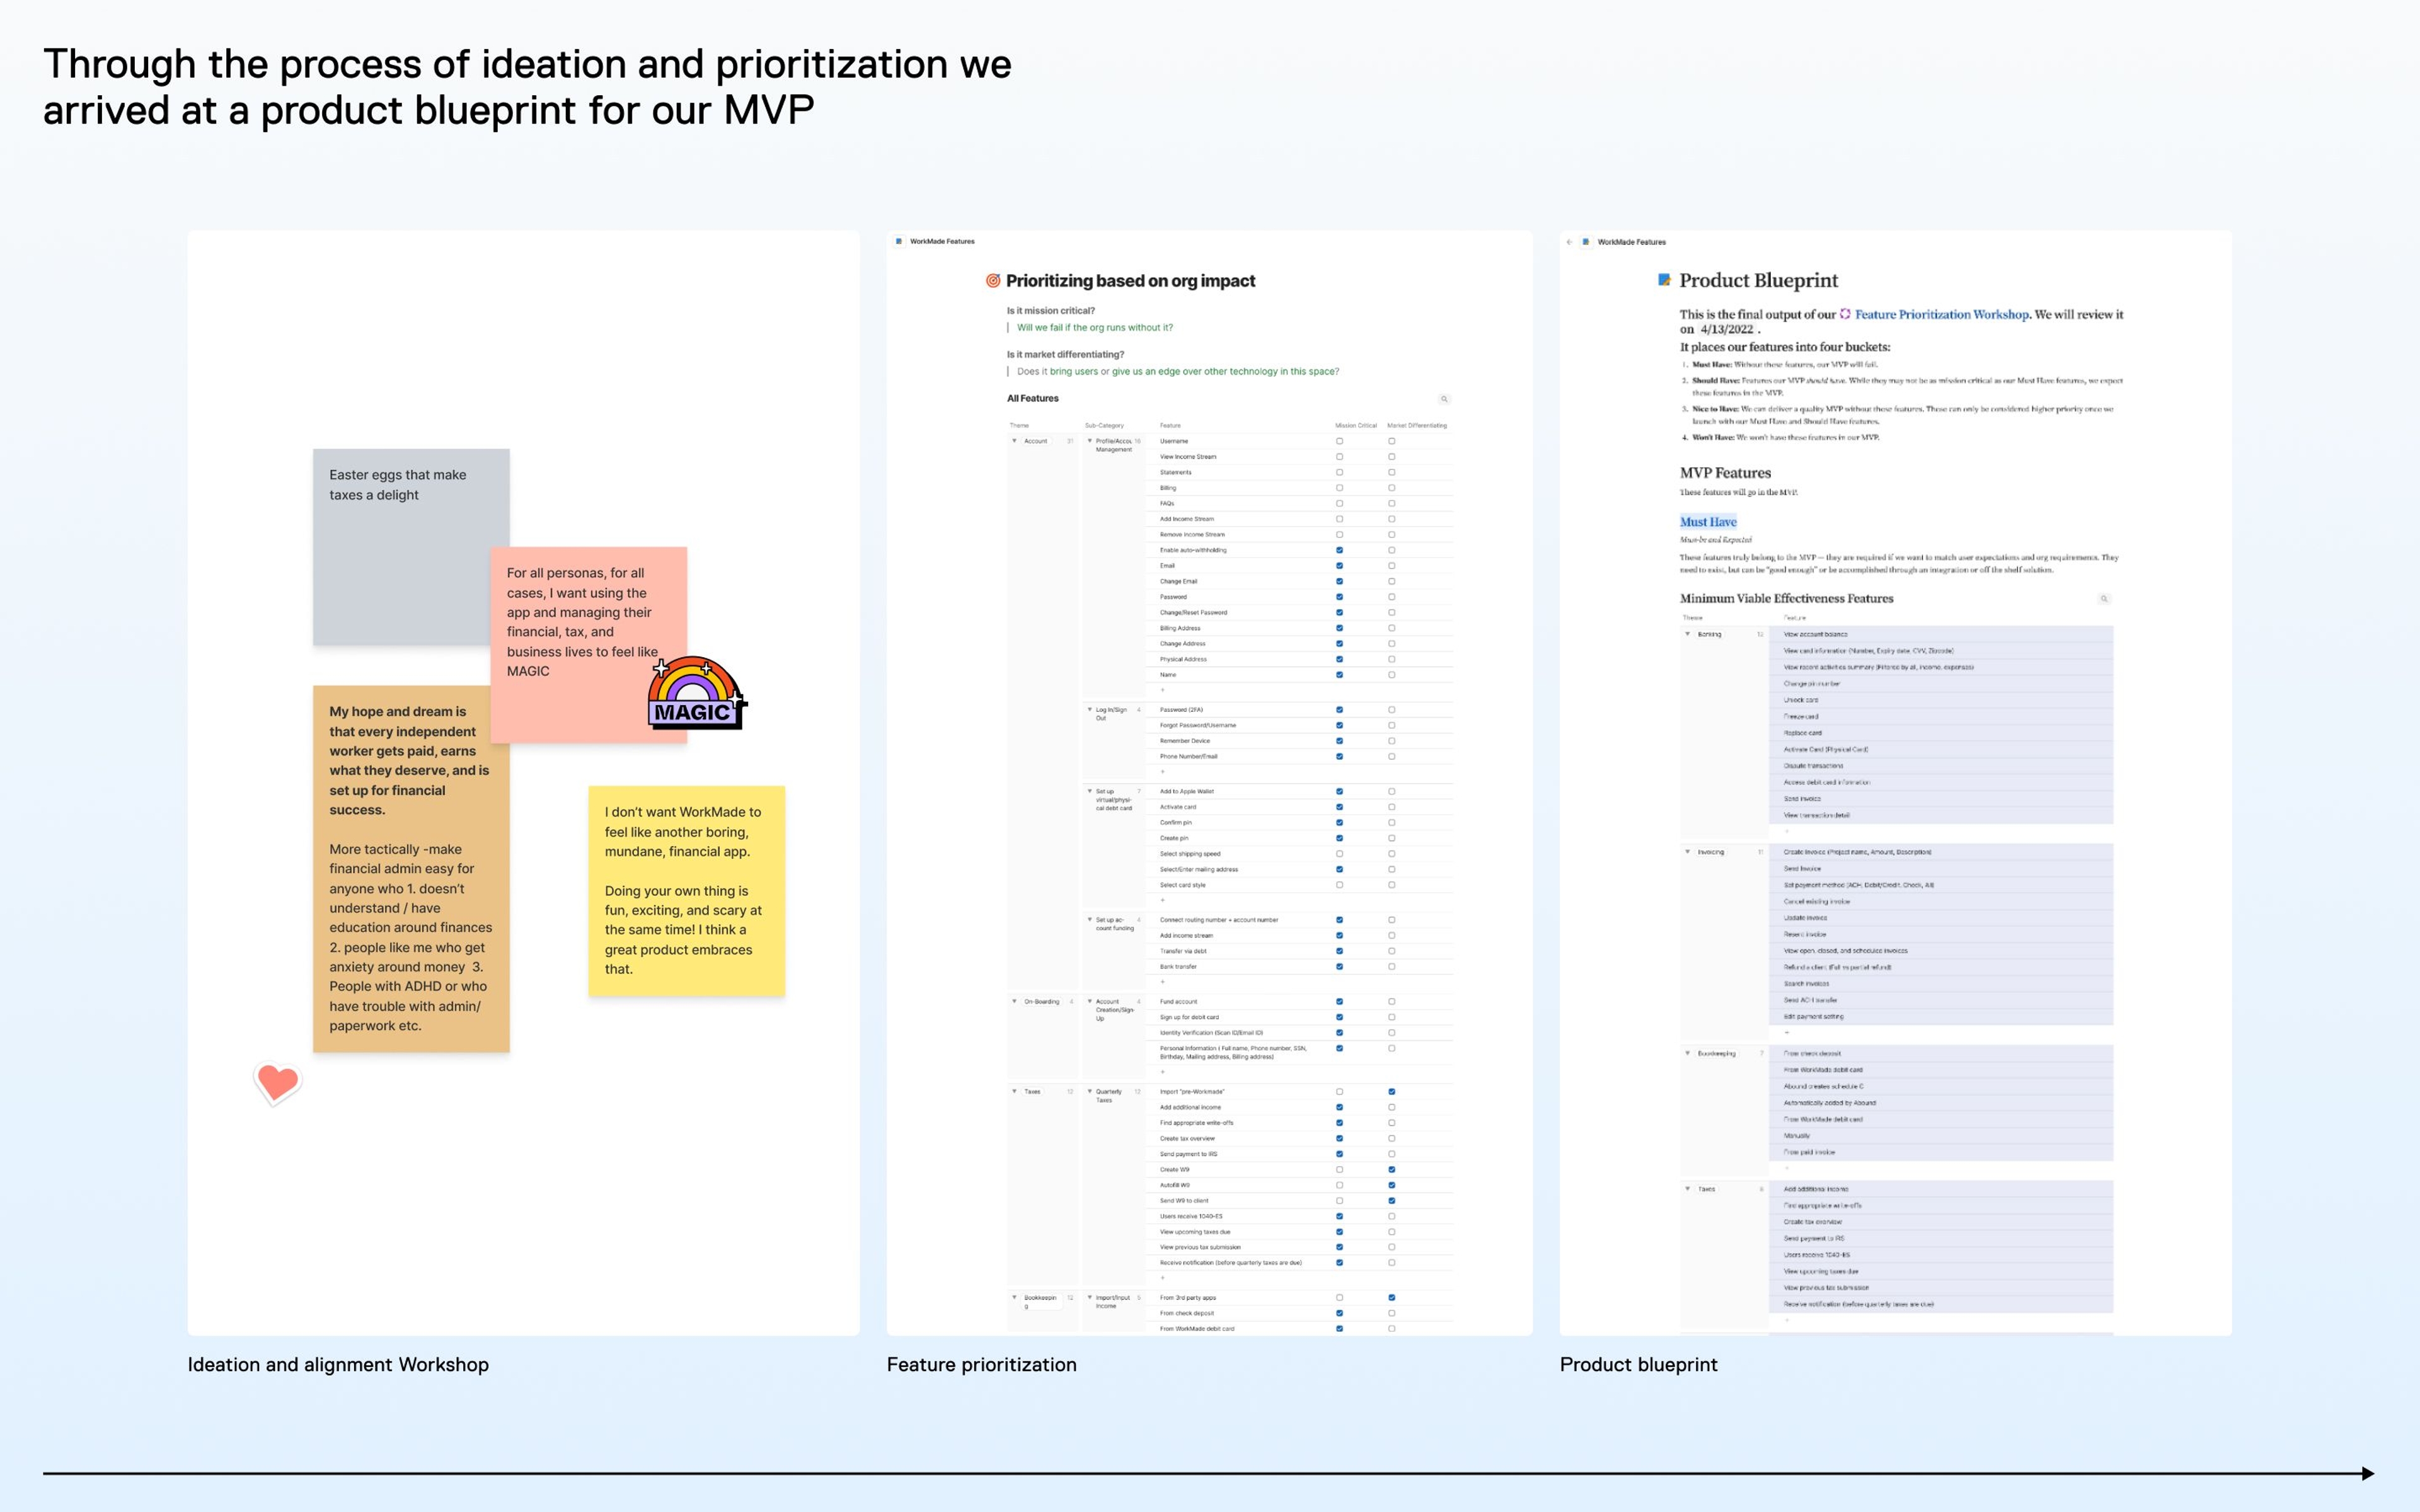Click WorkMade Features breadcrumb in Product Blueprint panel
Screen dimensions: 2420x1512
pyautogui.click(x=1631, y=242)
